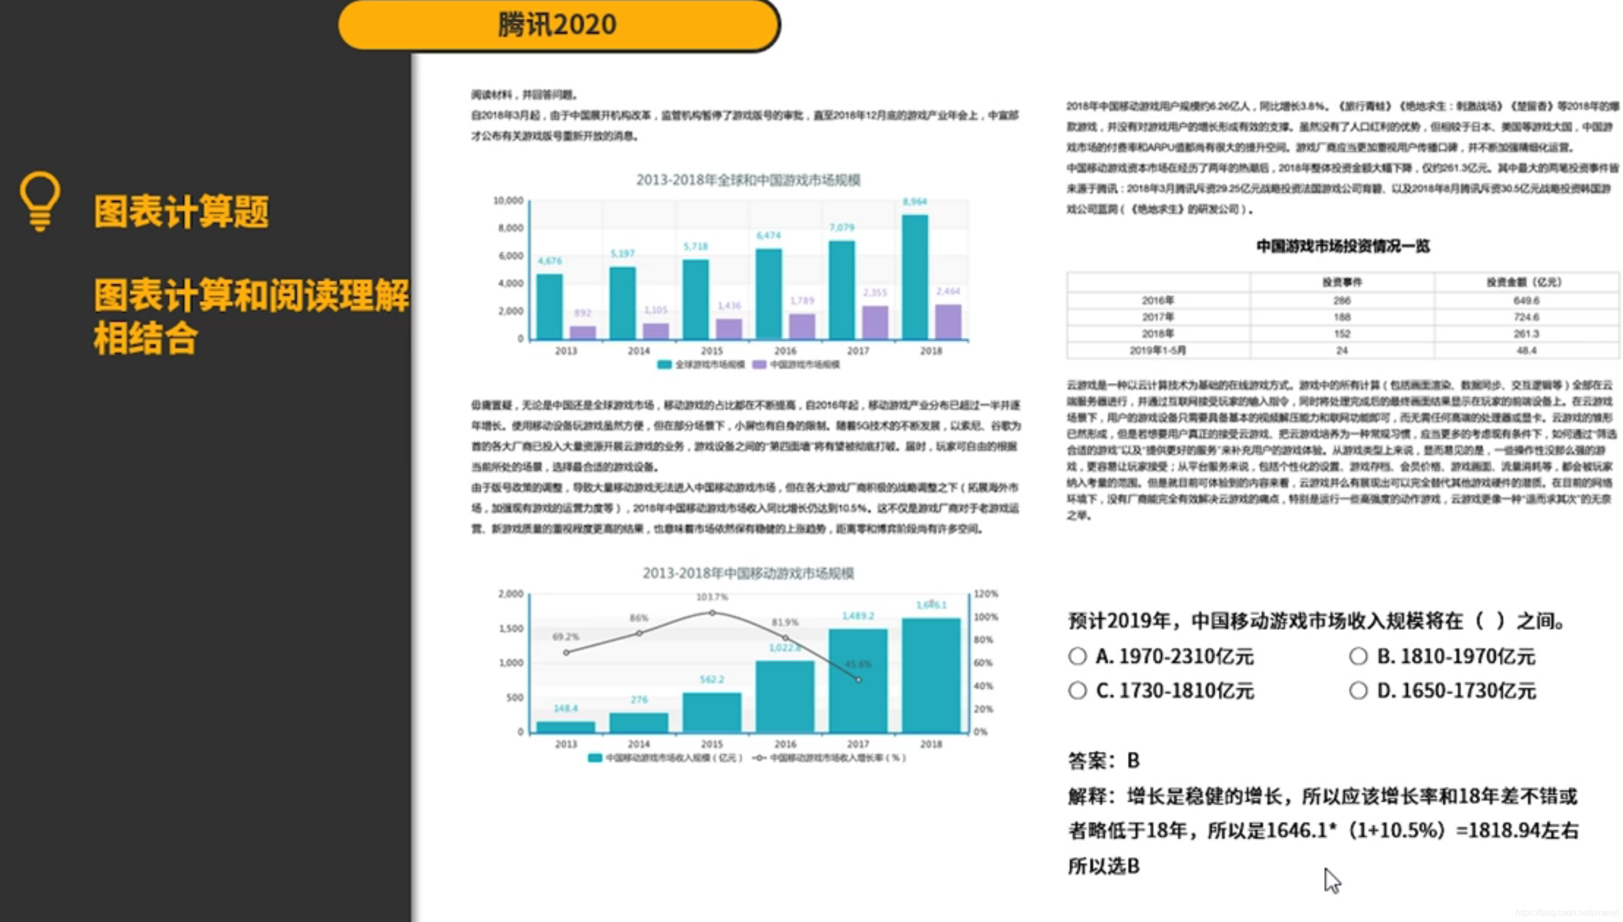Click chart title 2013-2018年全球和中国游戏市场规模
This screenshot has width=1623, height=922.
click(x=748, y=180)
